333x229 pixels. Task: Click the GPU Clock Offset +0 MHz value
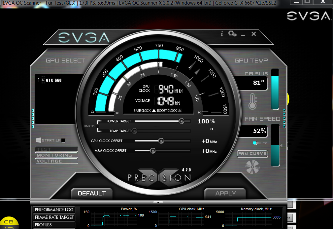click(x=209, y=141)
